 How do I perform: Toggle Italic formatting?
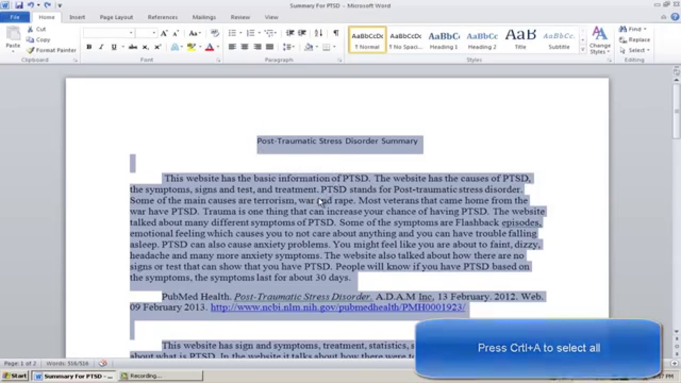(101, 47)
